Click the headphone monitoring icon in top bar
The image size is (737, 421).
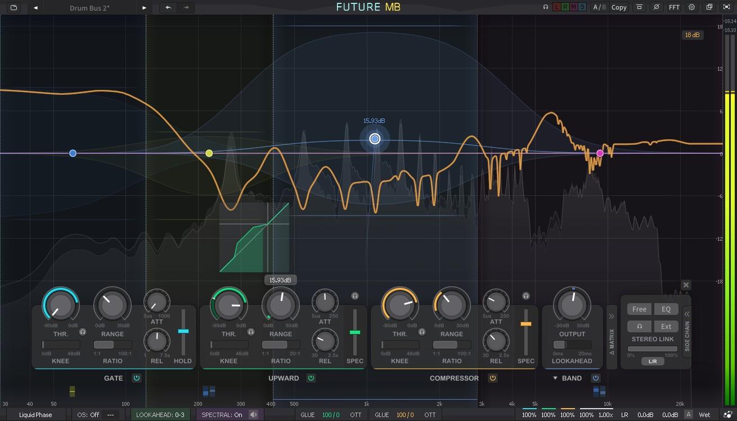point(545,7)
